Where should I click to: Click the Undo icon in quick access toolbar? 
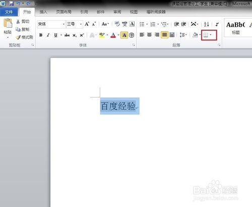pos(18,3)
